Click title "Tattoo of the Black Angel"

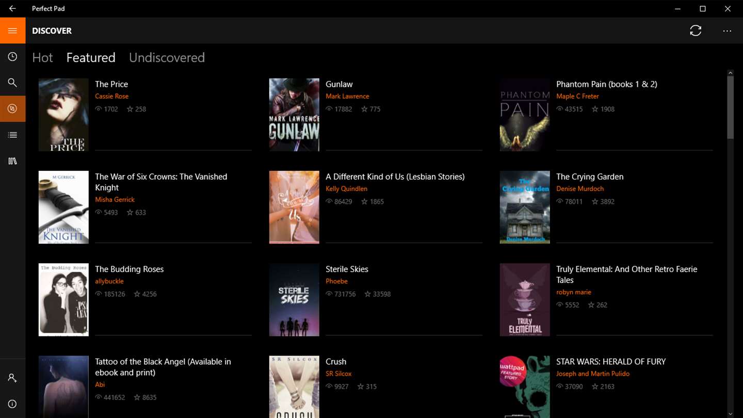[163, 367]
